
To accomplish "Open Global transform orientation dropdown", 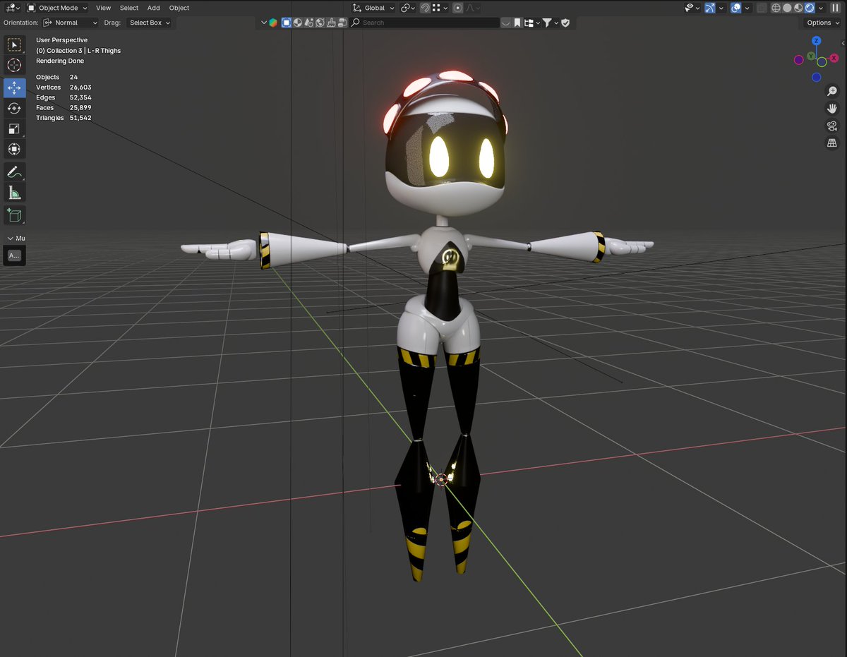I will click(373, 8).
